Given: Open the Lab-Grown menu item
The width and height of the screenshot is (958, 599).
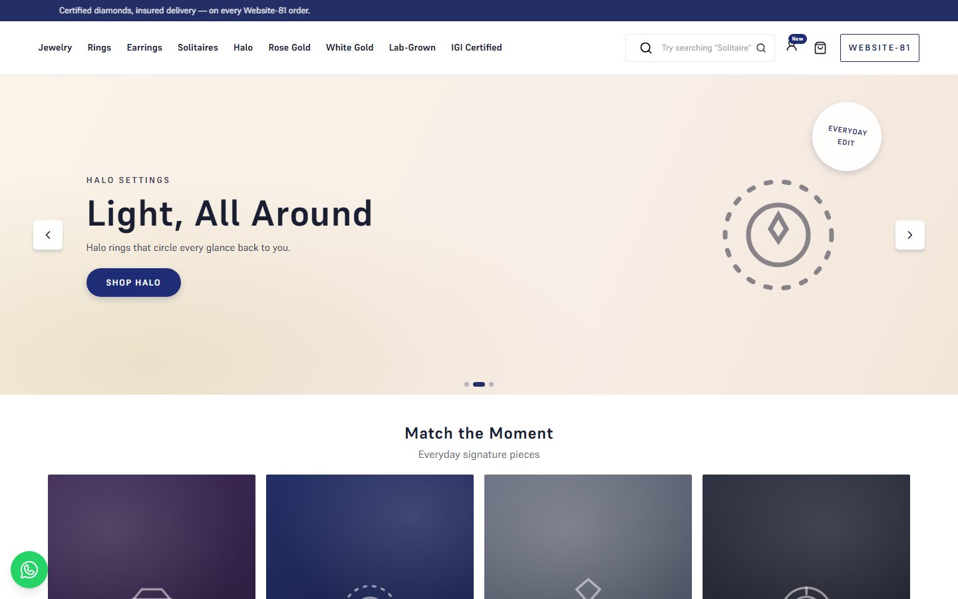Looking at the screenshot, I should tap(412, 48).
